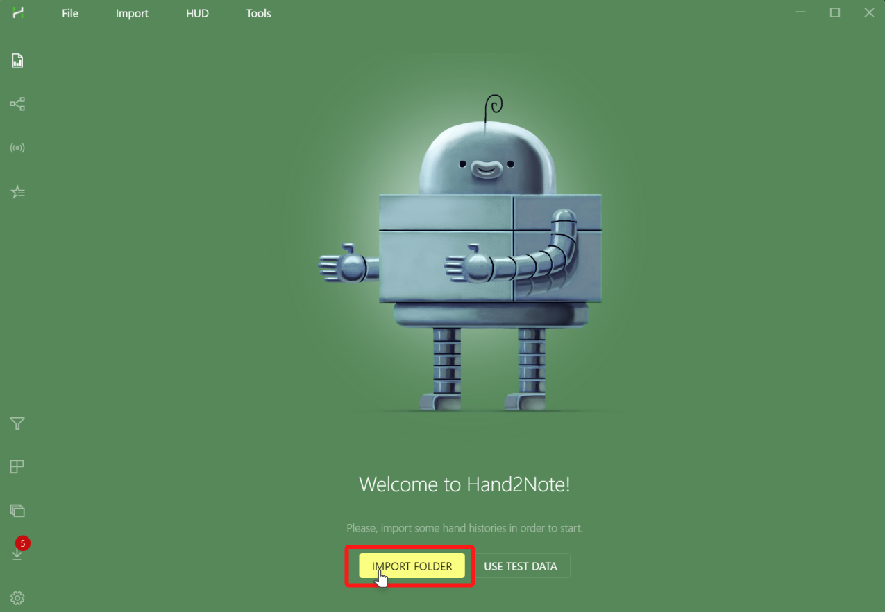Open the HUD menu
The width and height of the screenshot is (885, 612).
[197, 13]
